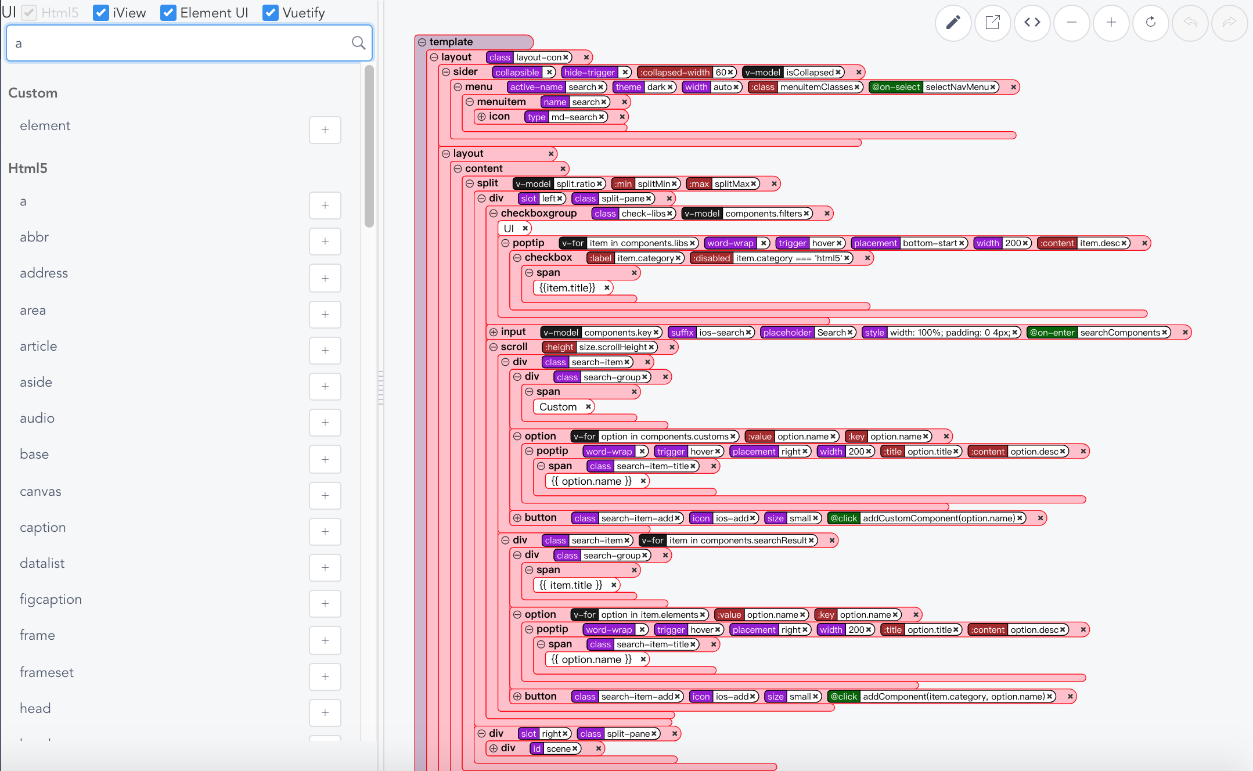Click the open-in-new-window export icon
This screenshot has height=771, width=1253.
tap(992, 23)
